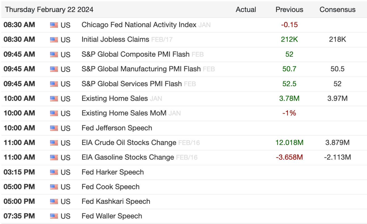Click US flag beside Chicago Fed National Activity Index

[54, 25]
